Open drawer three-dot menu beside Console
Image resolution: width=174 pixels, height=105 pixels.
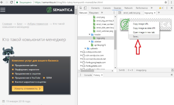pos(81,75)
